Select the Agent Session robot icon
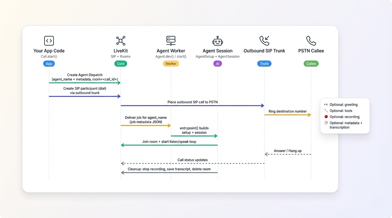392x218 pixels. pyautogui.click(x=218, y=41)
